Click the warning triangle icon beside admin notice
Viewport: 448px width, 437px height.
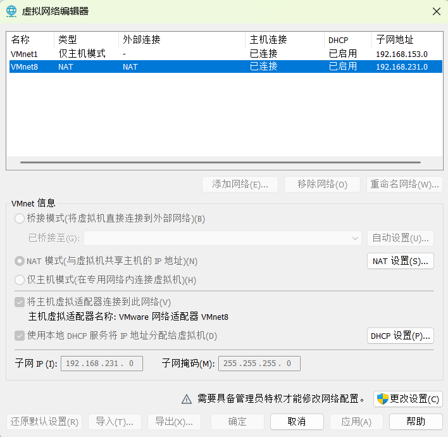187,399
